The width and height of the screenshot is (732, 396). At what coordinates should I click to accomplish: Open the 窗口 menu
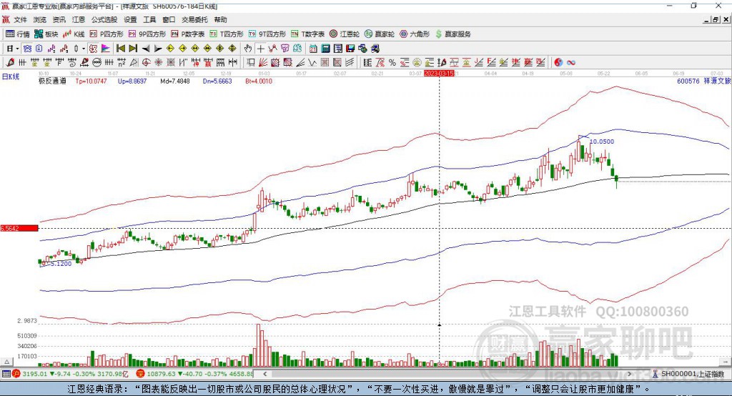(x=169, y=19)
